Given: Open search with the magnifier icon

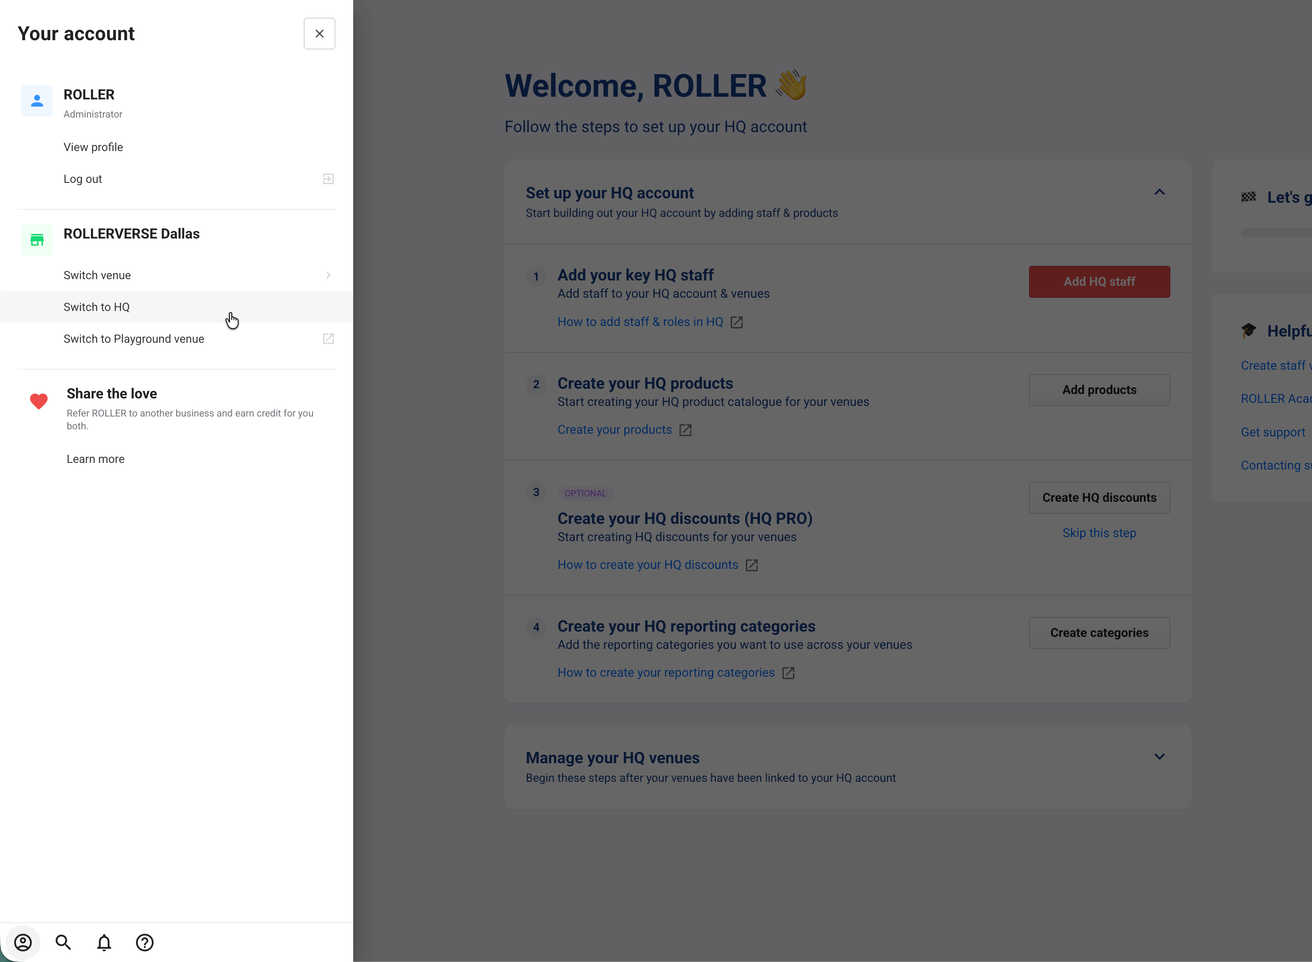Looking at the screenshot, I should coord(64,942).
